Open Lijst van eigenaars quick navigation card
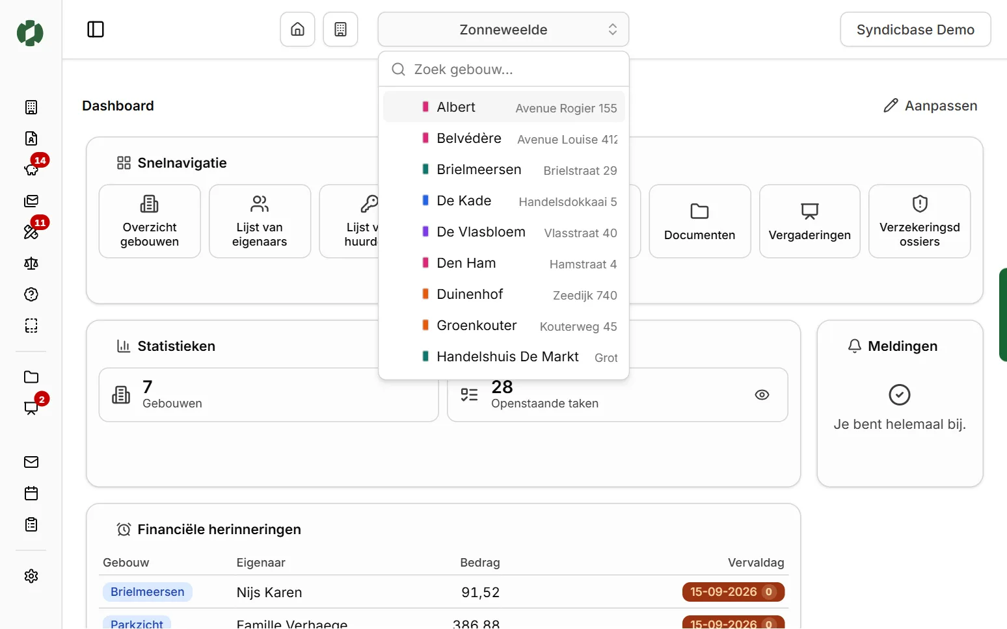This screenshot has width=1007, height=629. [x=260, y=222]
